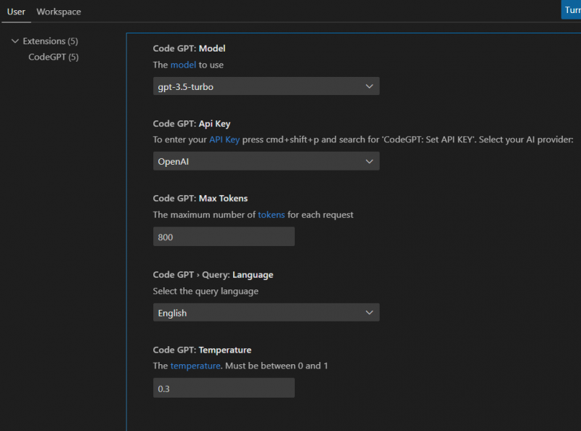The width and height of the screenshot is (581, 431).
Task: Open the tokens hyperlink
Action: pyautogui.click(x=271, y=215)
